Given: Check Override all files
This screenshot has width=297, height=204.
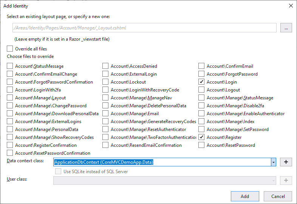Looking at the screenshot, I should (x=10, y=49).
